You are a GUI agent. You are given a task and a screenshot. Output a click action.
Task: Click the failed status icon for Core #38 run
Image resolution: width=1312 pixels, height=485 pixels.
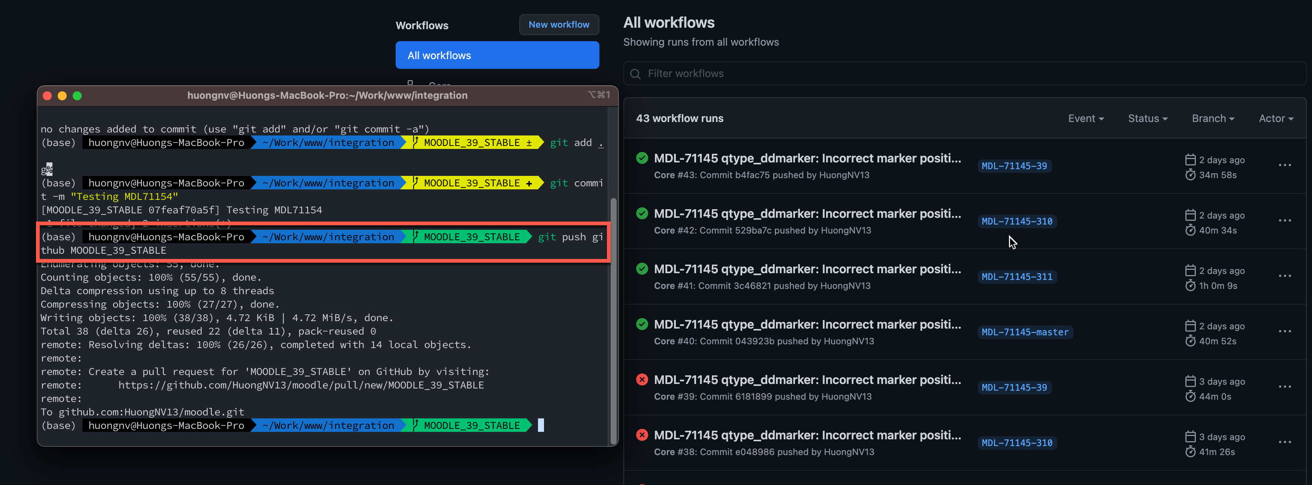coord(642,435)
